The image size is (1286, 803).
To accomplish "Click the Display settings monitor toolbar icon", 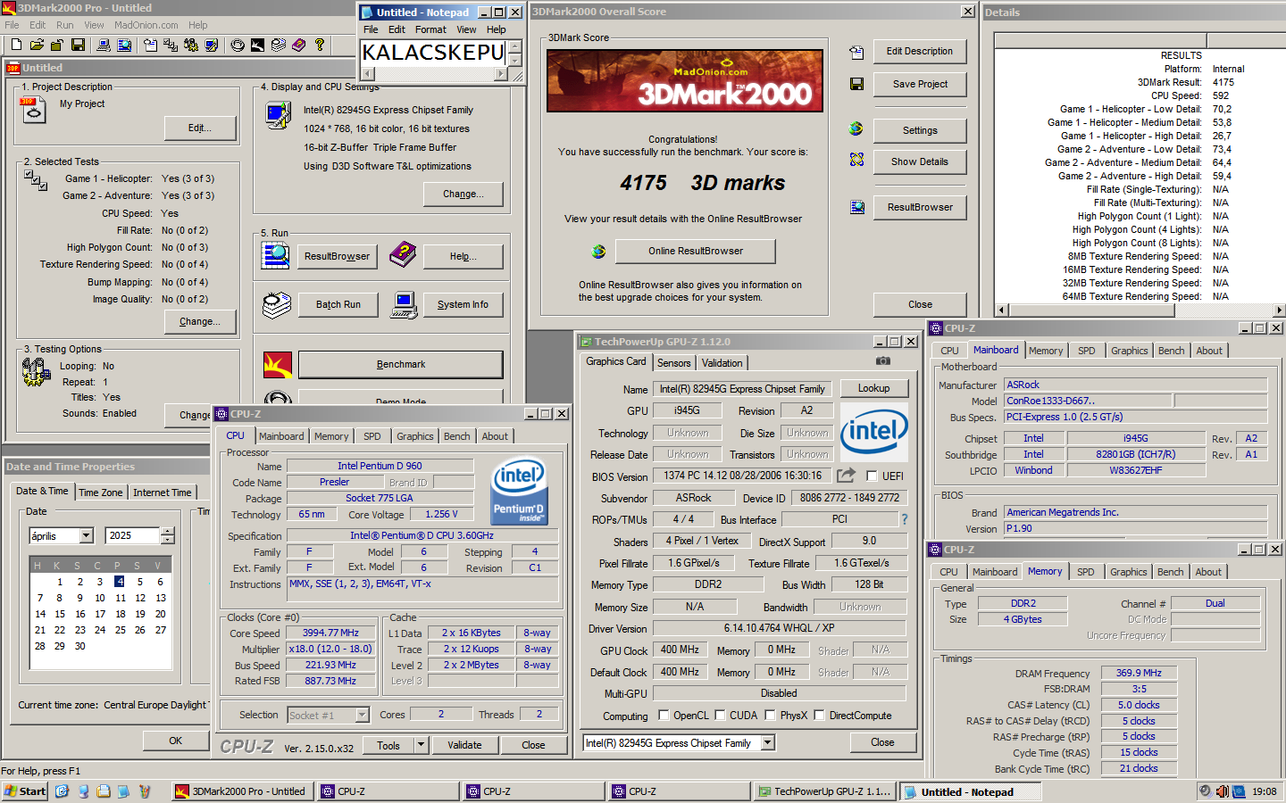I will click(212, 45).
